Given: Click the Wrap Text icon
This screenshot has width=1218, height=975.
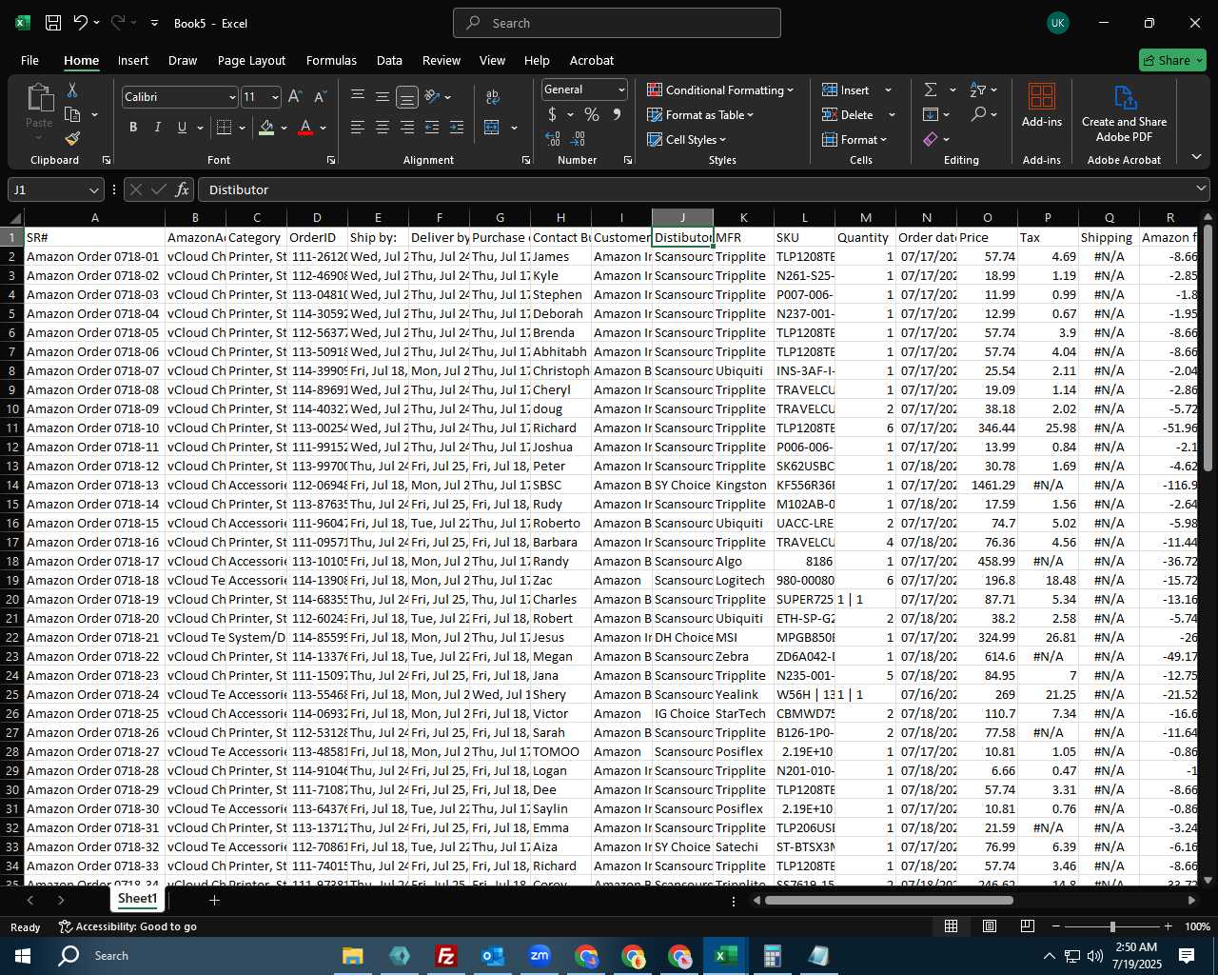Looking at the screenshot, I should click(x=493, y=97).
